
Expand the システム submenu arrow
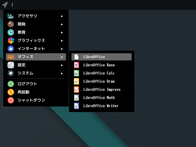62,73
